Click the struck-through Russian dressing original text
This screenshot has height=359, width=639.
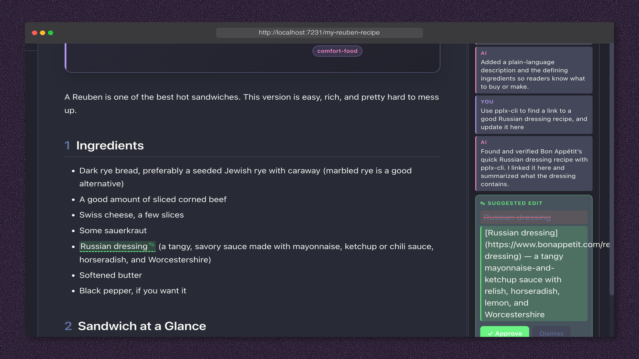pos(517,217)
